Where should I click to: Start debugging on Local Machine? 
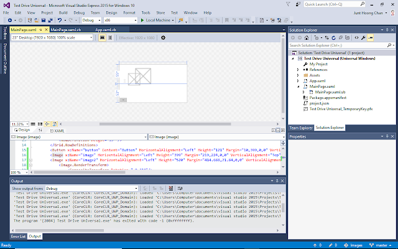click(155, 21)
